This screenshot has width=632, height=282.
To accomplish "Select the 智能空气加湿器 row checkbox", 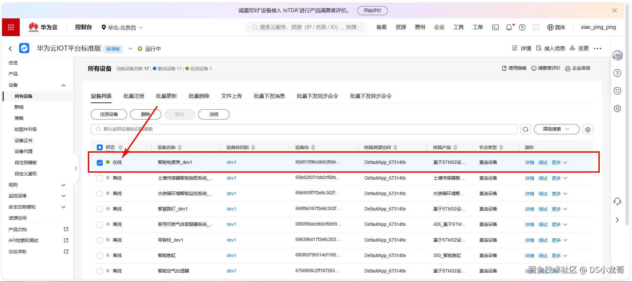I will (100, 271).
